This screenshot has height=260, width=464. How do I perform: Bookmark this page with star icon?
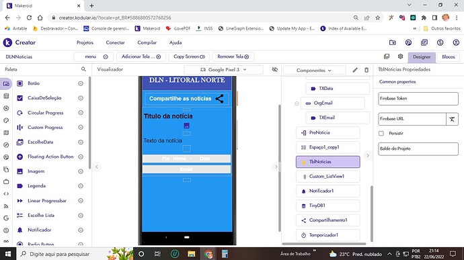[x=378, y=17]
